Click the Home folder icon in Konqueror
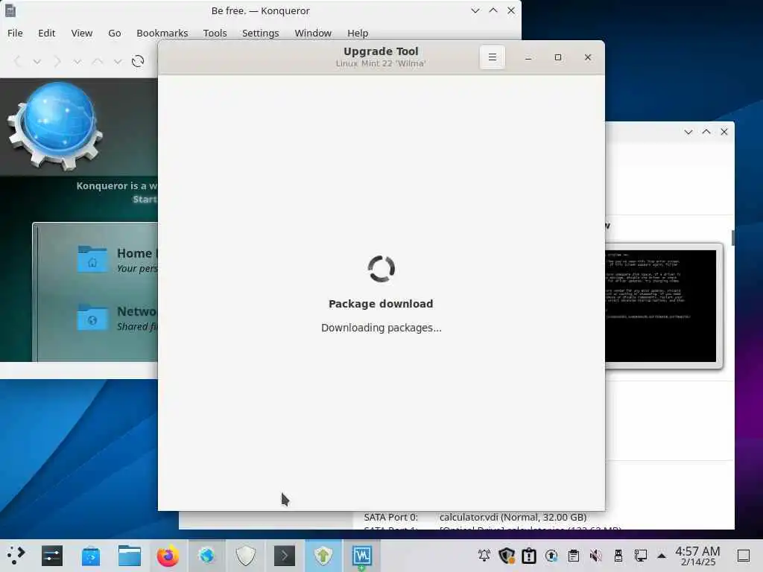Image resolution: width=763 pixels, height=572 pixels. (x=92, y=258)
